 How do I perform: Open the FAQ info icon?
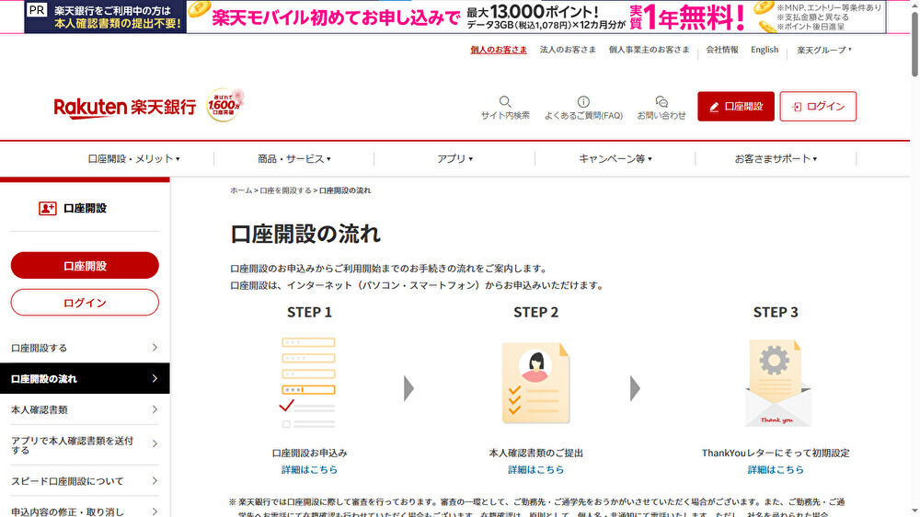tap(583, 101)
